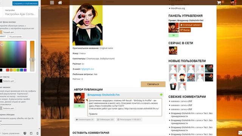
Task: Click first default avatar in new users
Action: (173, 68)
